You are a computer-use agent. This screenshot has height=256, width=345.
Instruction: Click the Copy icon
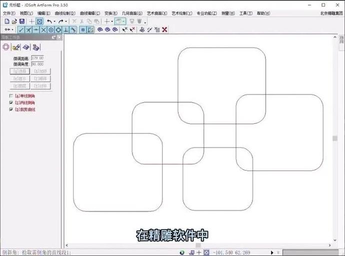click(x=89, y=21)
